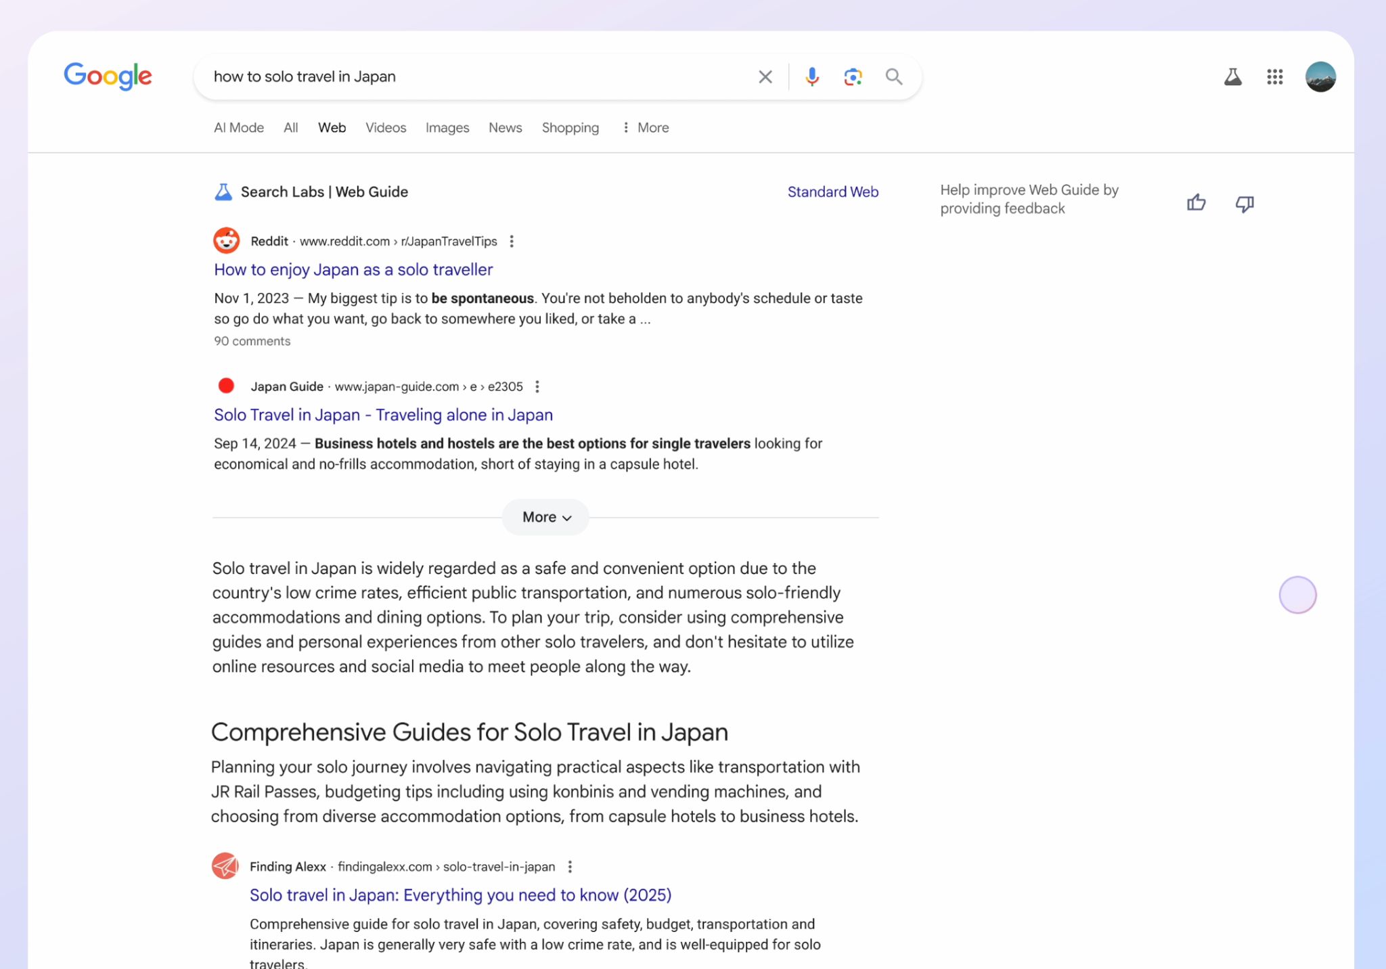The height and width of the screenshot is (969, 1386).
Task: Click the Finding Alexx paper plane favicon
Action: pos(225,865)
